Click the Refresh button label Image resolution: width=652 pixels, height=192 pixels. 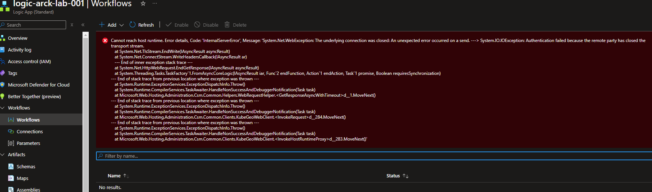click(146, 25)
